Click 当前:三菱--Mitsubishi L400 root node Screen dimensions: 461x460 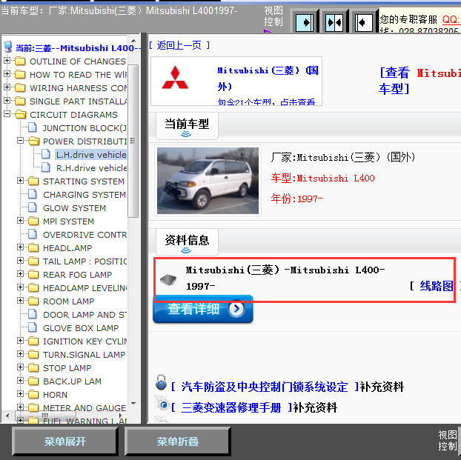(x=78, y=47)
